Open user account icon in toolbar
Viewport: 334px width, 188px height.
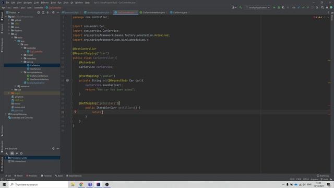pyautogui.click(x=234, y=7)
